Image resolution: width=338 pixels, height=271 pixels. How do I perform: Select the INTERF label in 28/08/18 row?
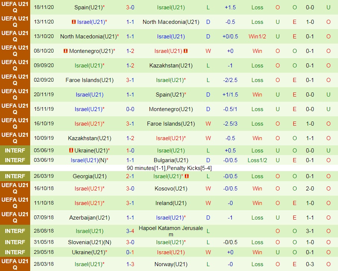pyautogui.click(x=15, y=231)
